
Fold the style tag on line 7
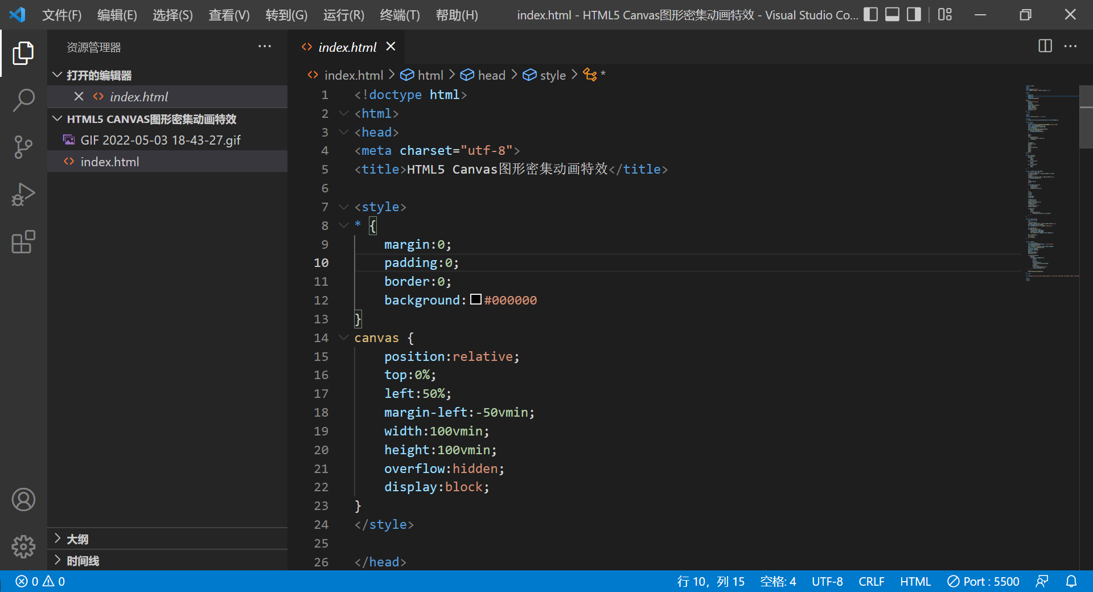(x=343, y=207)
